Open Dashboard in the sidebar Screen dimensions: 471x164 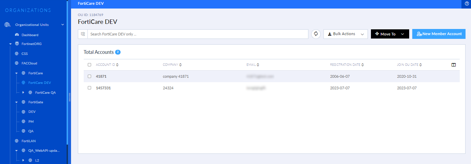(30, 35)
